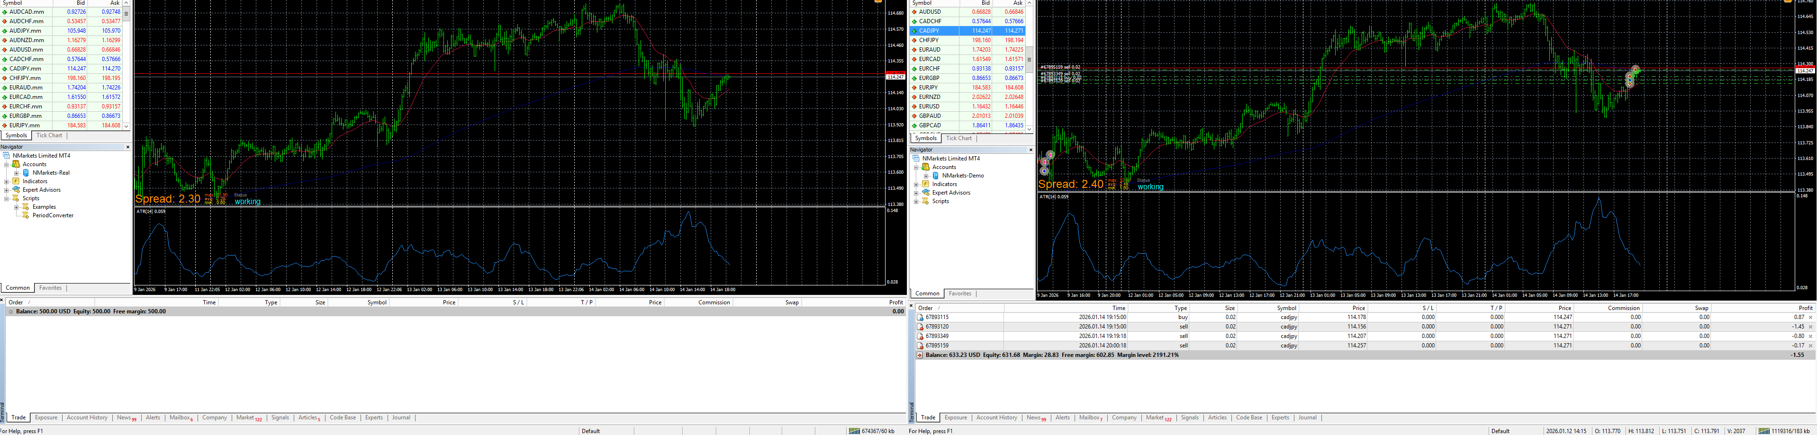Expand the Scripts node in right Navigator
Image resolution: width=1817 pixels, height=435 pixels.
tap(916, 201)
